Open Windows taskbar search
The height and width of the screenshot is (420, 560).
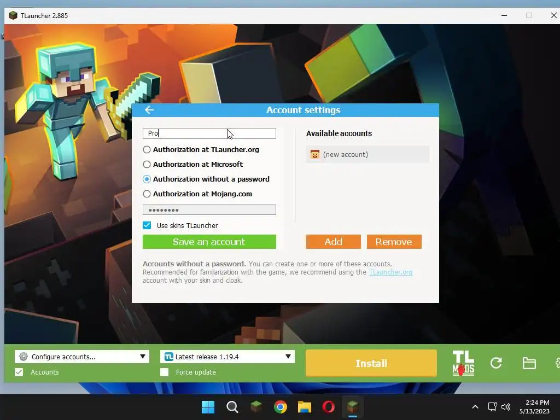[x=232, y=407]
